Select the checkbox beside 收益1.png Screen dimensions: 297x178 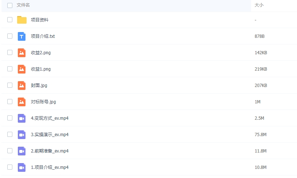point(10,69)
